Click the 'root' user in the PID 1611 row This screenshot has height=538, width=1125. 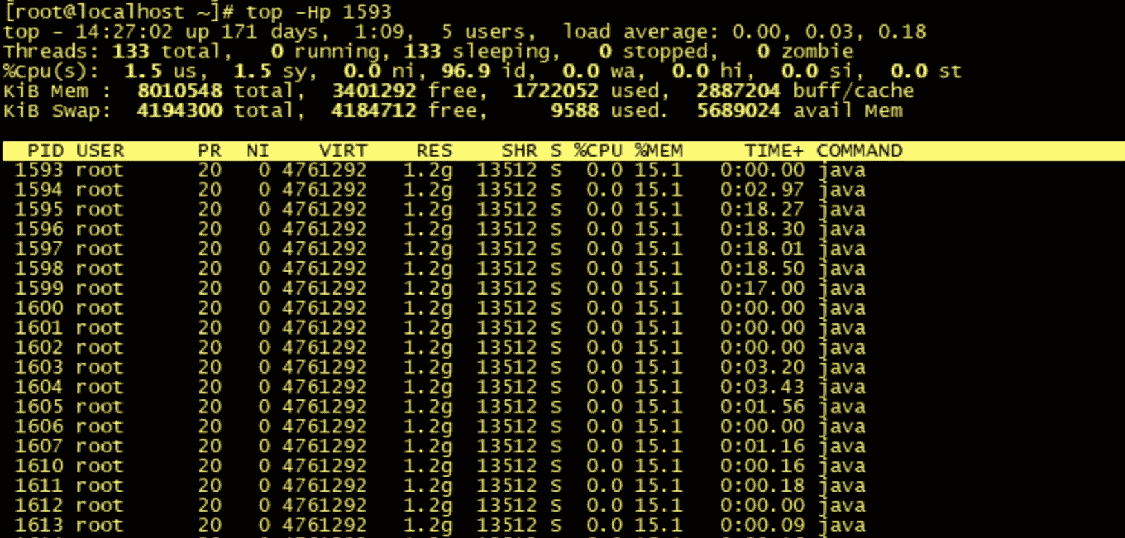coord(100,486)
